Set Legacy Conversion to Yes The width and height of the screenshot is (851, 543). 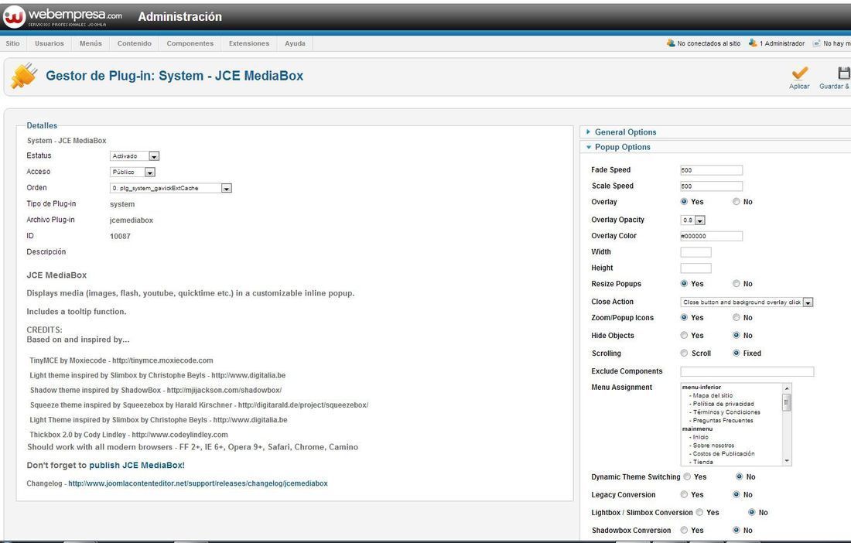click(x=684, y=494)
